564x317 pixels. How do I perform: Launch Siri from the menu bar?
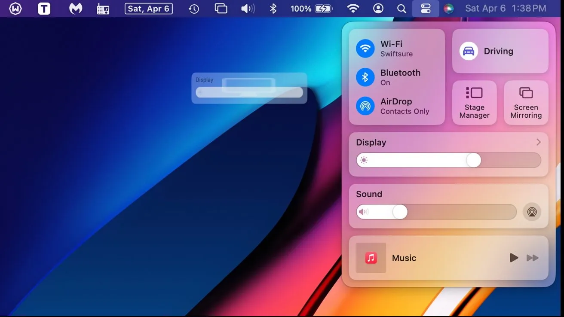coord(448,9)
